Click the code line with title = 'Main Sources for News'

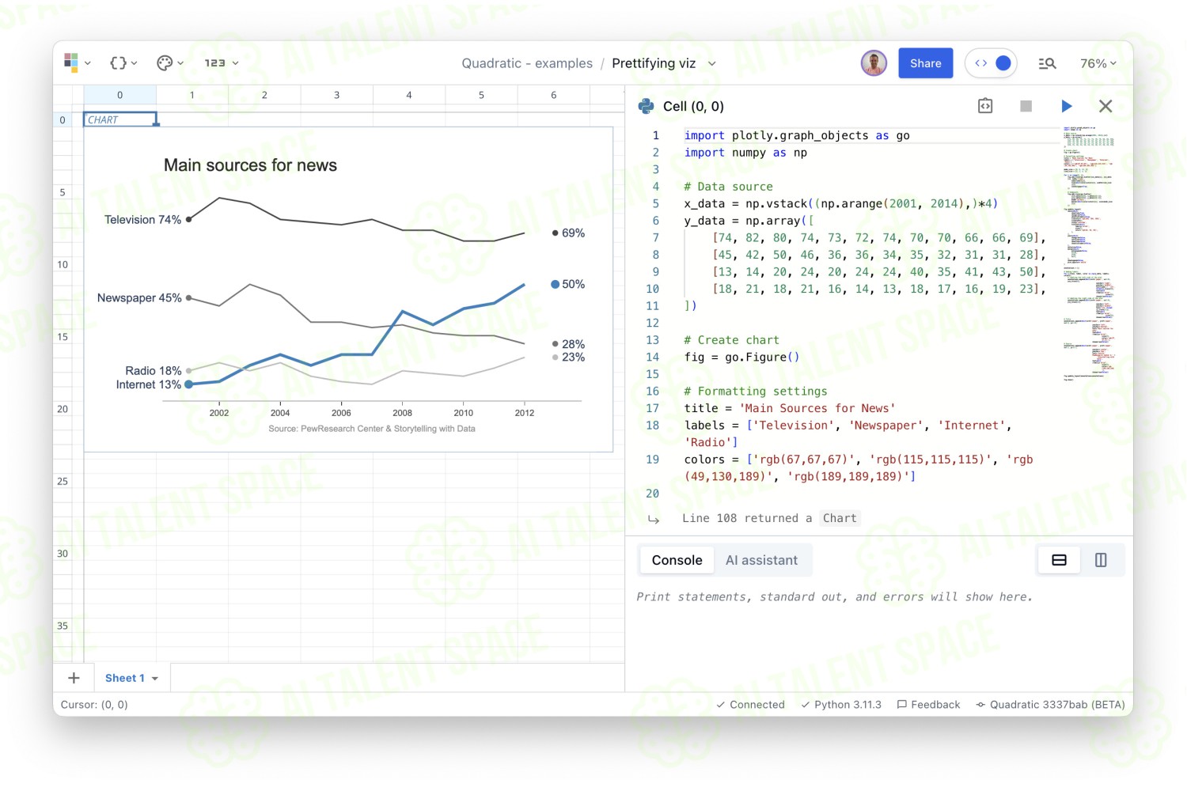(790, 408)
